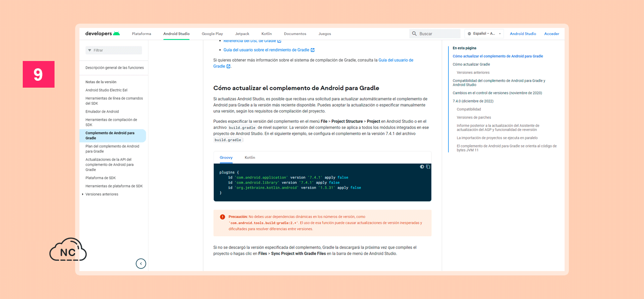Open the Español language dropdown

[x=484, y=34]
